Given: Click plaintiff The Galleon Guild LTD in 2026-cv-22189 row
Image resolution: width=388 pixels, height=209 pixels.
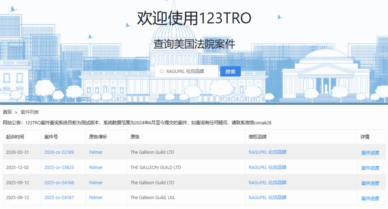Looking at the screenshot, I should coord(152,152).
